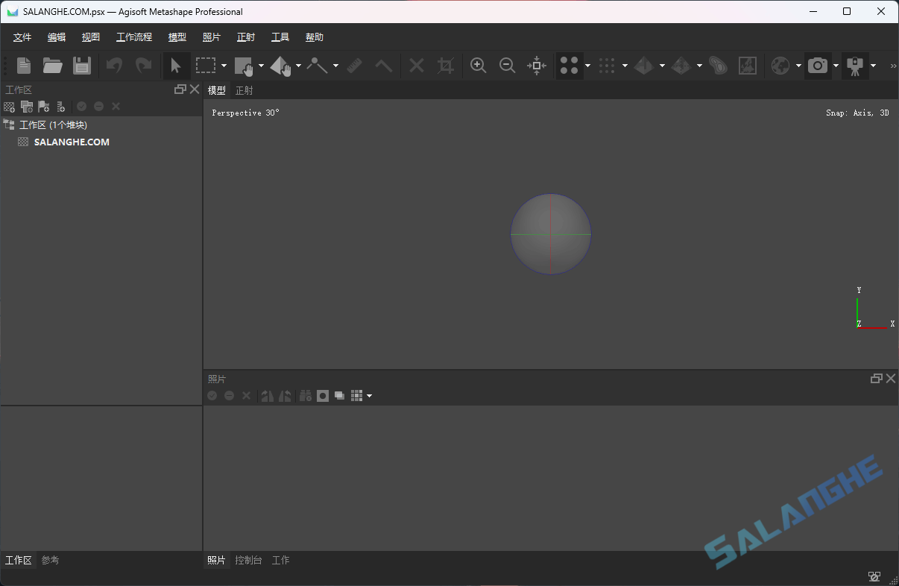
Task: Open the selection tool dropdown arrow
Action: coord(223,66)
